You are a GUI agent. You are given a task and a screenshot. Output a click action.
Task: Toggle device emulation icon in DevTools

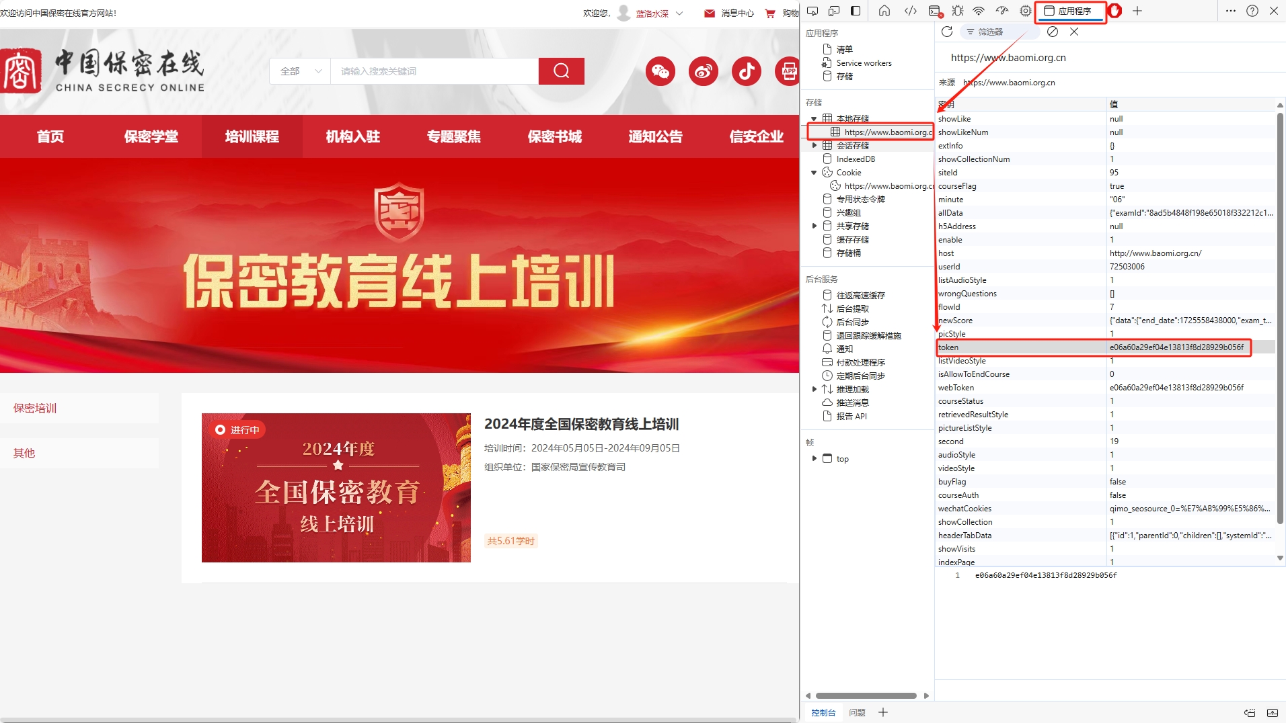click(x=834, y=11)
